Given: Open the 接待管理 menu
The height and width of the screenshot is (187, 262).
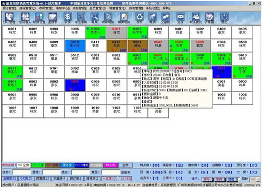Looking at the screenshot, I should [x=28, y=8].
